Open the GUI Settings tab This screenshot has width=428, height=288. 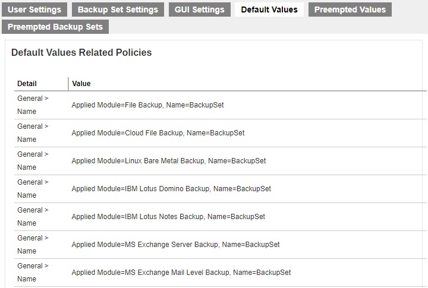point(199,10)
